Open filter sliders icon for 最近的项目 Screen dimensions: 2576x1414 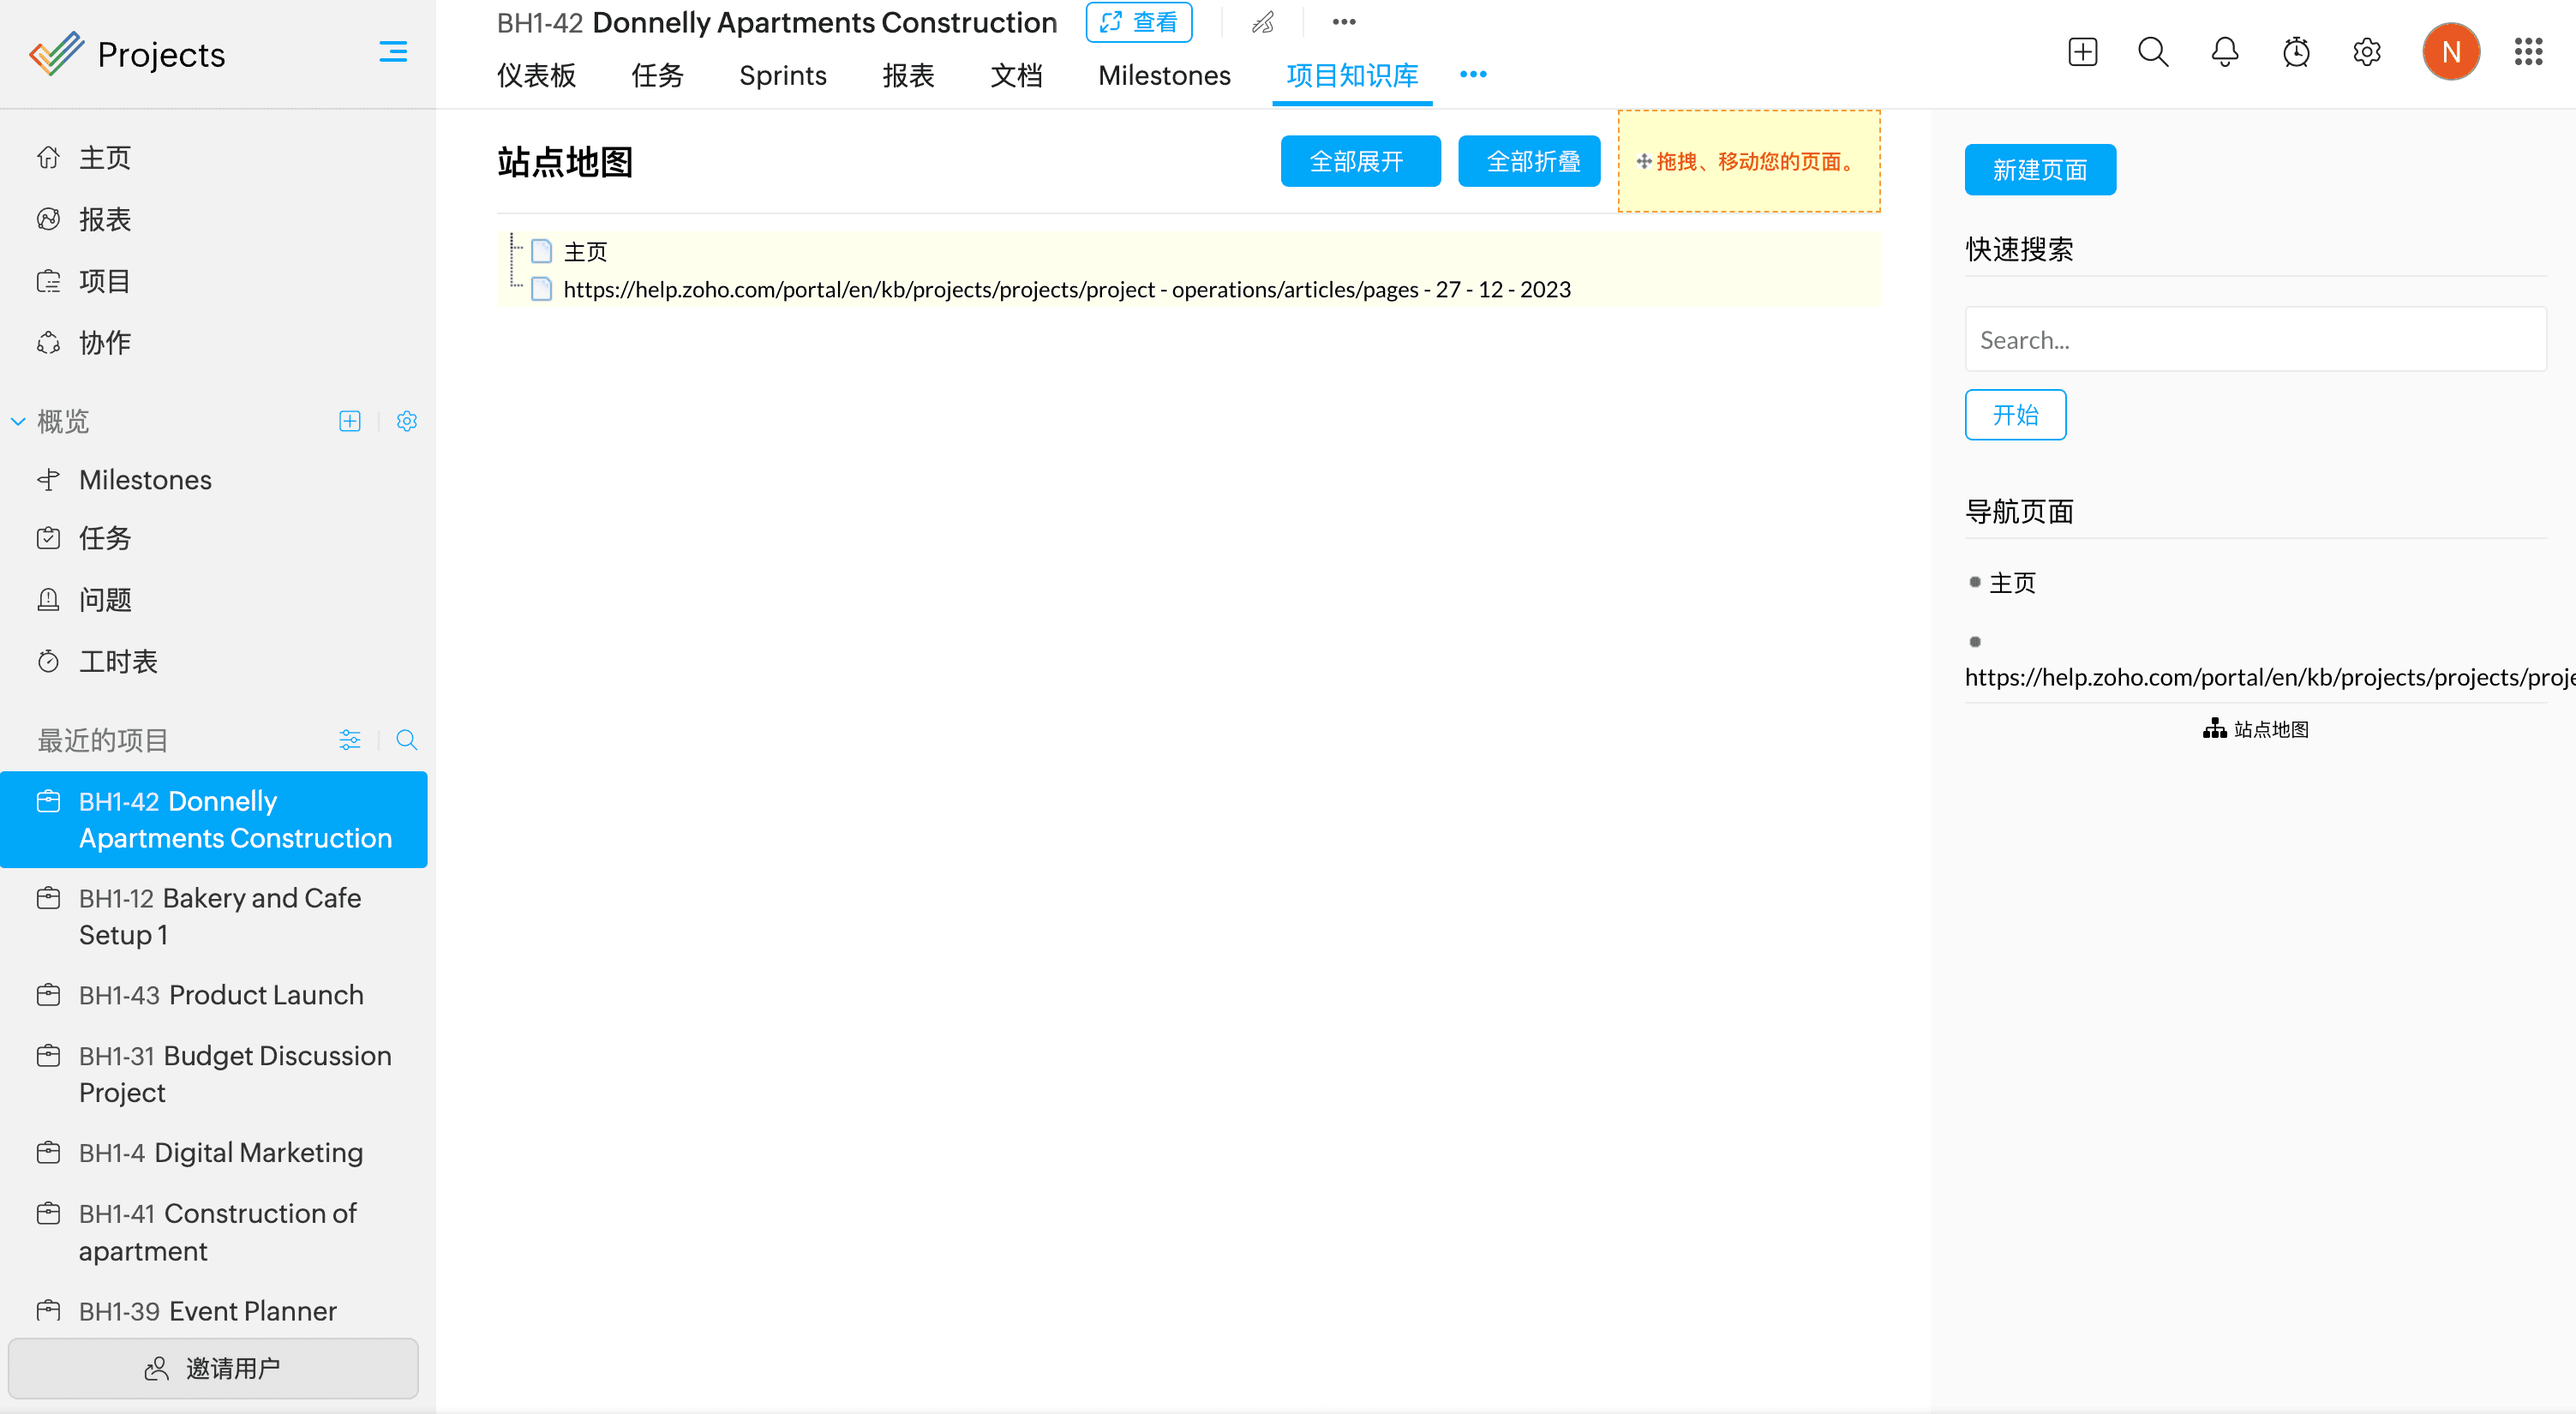click(x=350, y=740)
